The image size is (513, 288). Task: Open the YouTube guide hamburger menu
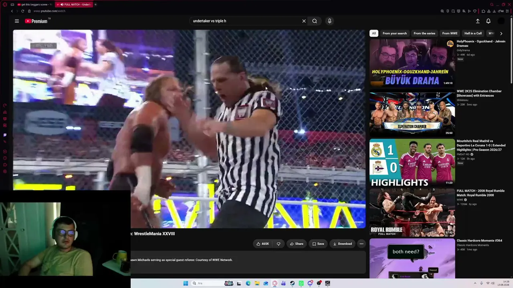[x=17, y=21]
